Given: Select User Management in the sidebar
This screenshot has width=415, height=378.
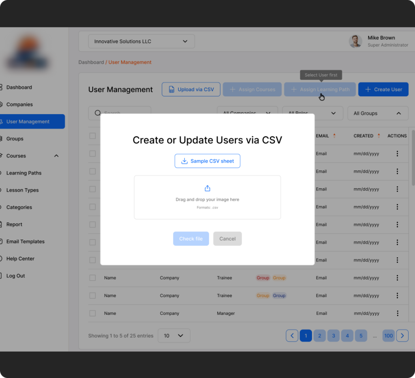Looking at the screenshot, I should click(32, 121).
